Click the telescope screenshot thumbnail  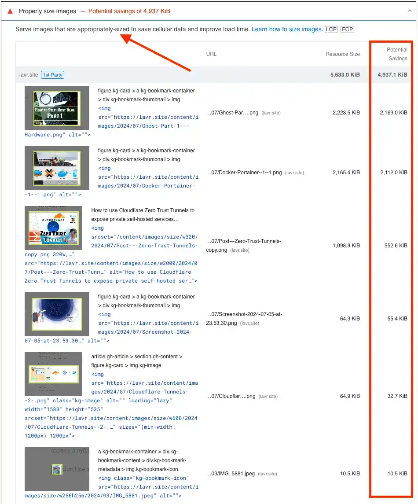(x=57, y=314)
